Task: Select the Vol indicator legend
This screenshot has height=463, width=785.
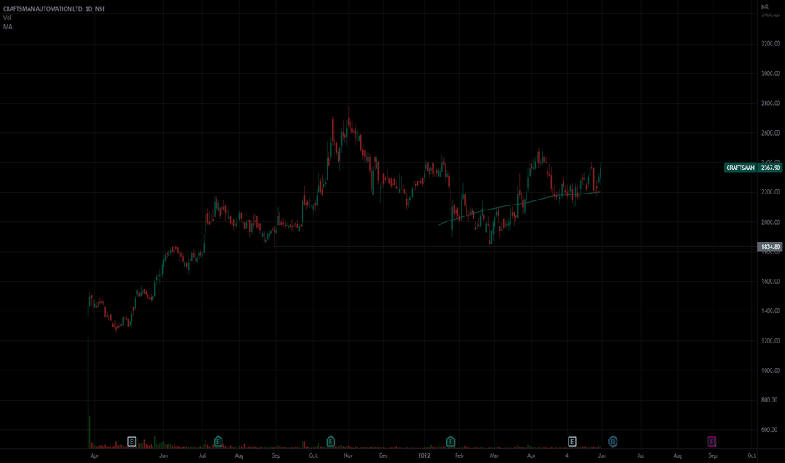Action: (x=7, y=18)
